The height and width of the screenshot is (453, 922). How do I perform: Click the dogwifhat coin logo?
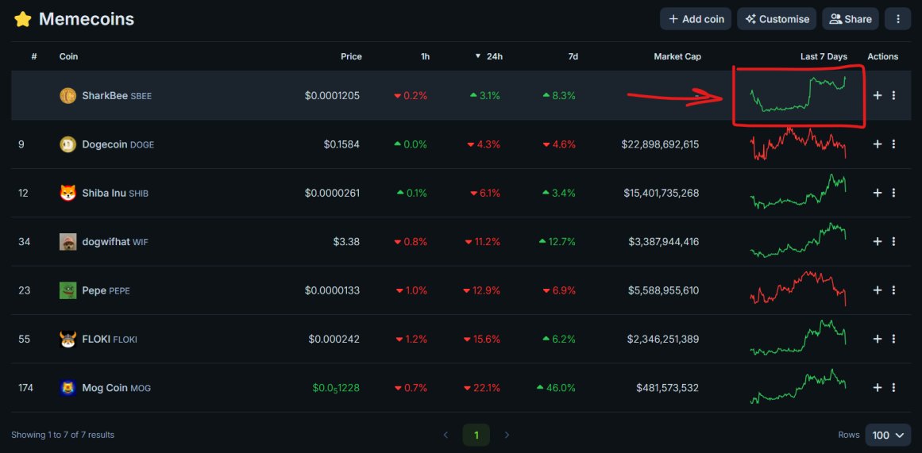(x=68, y=241)
